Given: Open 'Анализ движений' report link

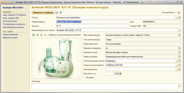Looking at the screenshot, I should (10, 34).
